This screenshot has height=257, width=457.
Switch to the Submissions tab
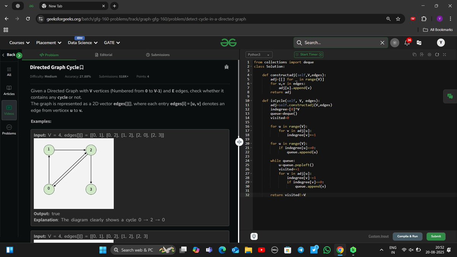(158, 55)
